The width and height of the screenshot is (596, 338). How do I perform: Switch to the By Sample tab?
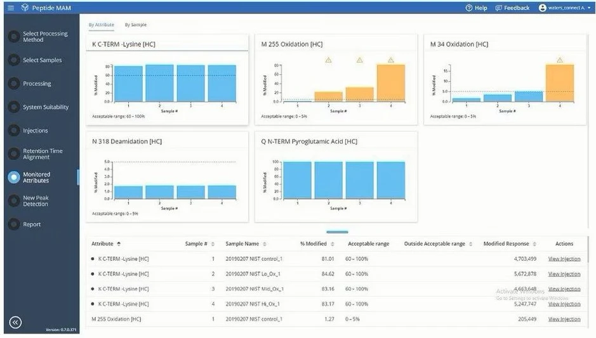pyautogui.click(x=136, y=25)
